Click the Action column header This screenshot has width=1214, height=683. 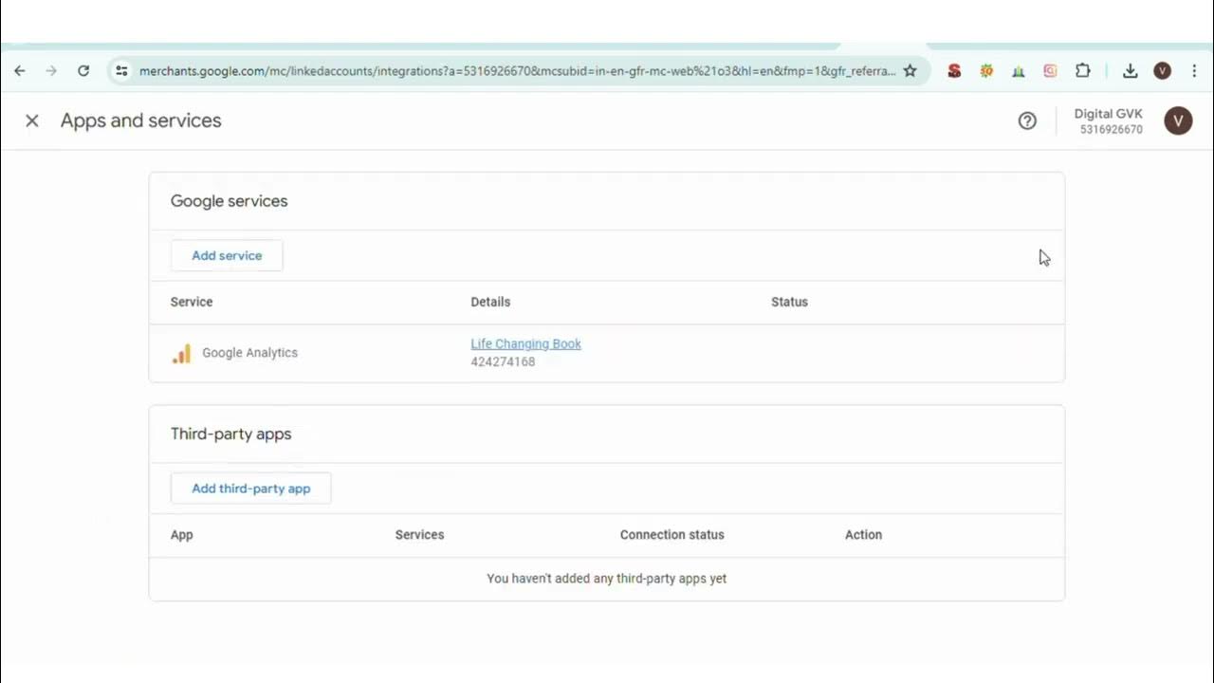coord(863,535)
